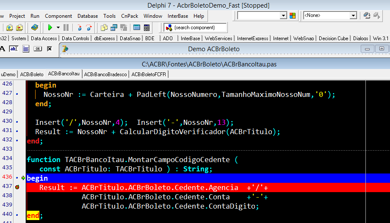Open the ACBrBancoBradesco editor tab

click(105, 74)
